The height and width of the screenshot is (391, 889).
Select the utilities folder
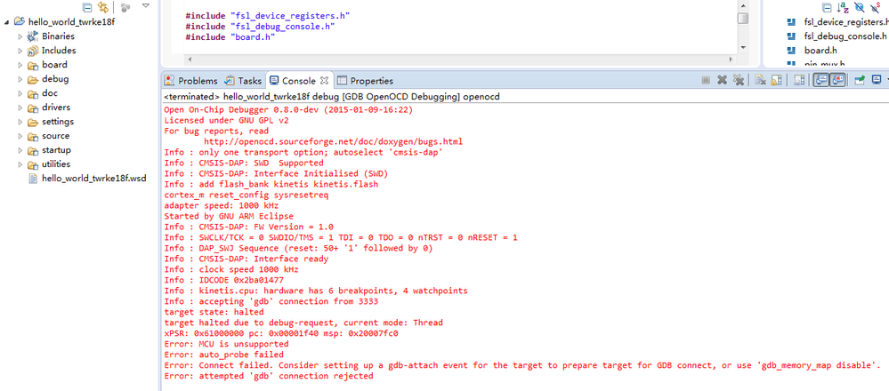pos(56,164)
